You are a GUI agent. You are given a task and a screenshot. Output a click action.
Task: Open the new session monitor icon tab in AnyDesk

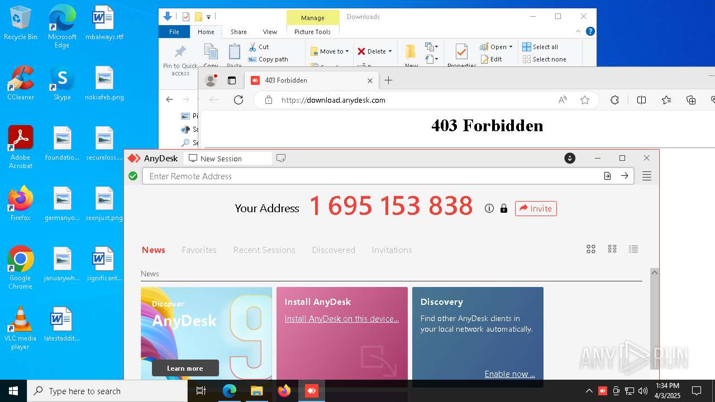click(x=281, y=158)
